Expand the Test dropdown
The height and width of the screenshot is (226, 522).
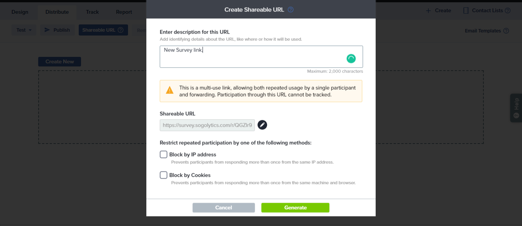click(24, 30)
